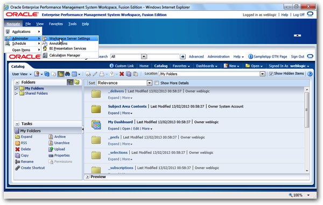323x205 pixels.
Task: Open the Location path dropdown
Action: pos(262,74)
